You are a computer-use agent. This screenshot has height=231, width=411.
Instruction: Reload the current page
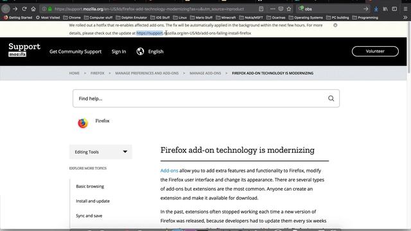[24, 9]
